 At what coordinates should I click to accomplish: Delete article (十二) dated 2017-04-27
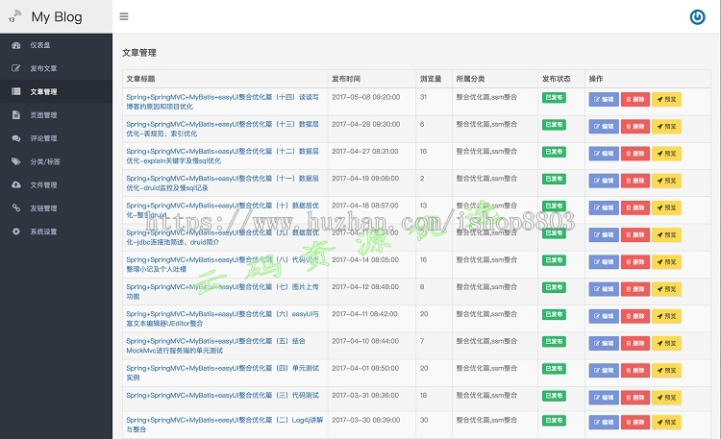tap(635, 154)
